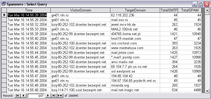Select the TotalSPAM column header
211x99 pixels.
pyautogui.click(x=190, y=10)
